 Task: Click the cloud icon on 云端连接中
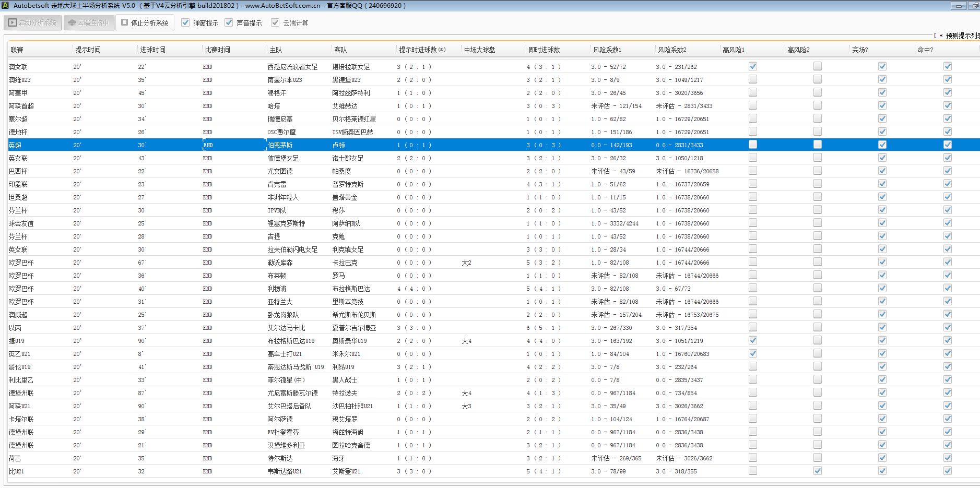coord(72,23)
